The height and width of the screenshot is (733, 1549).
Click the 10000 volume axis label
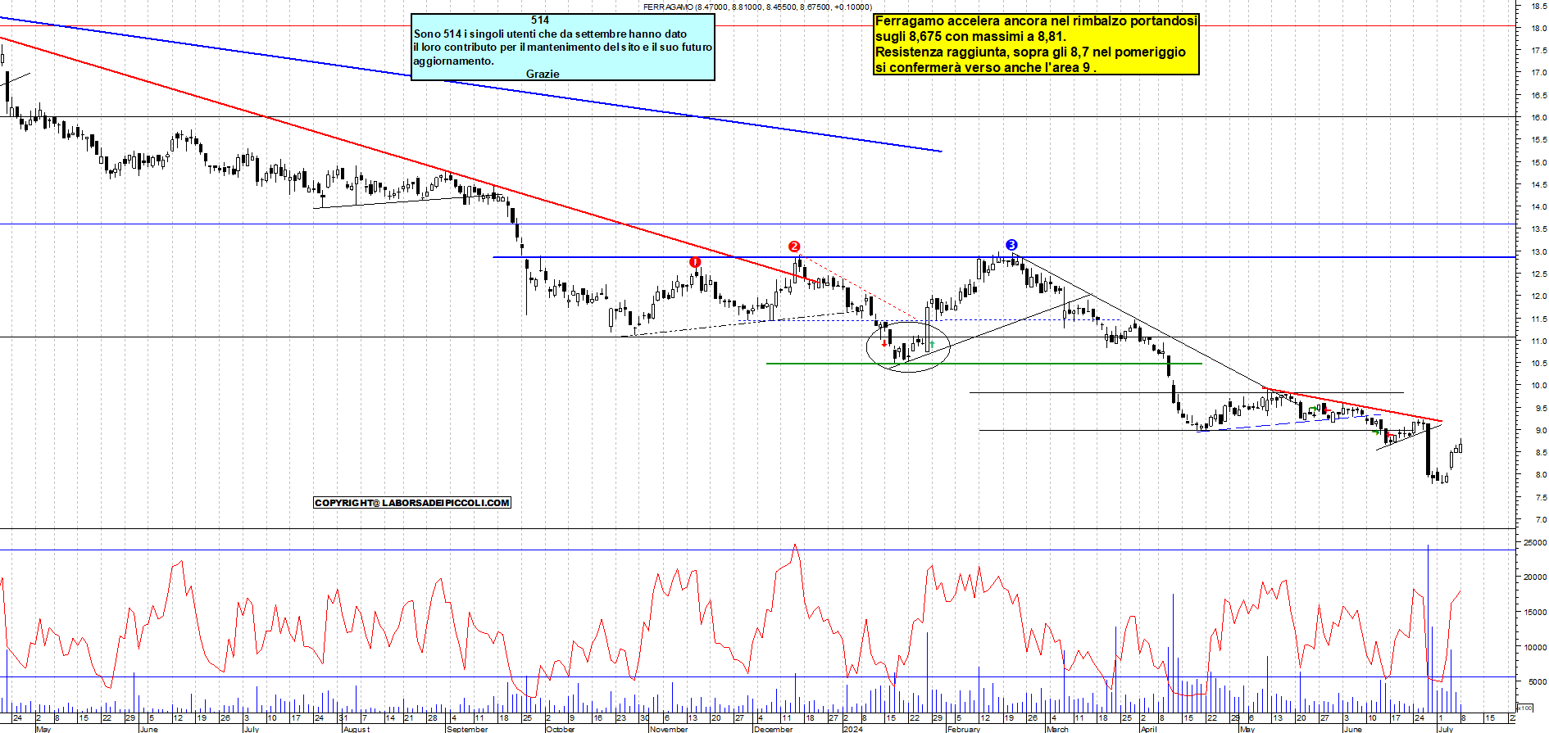1535,647
